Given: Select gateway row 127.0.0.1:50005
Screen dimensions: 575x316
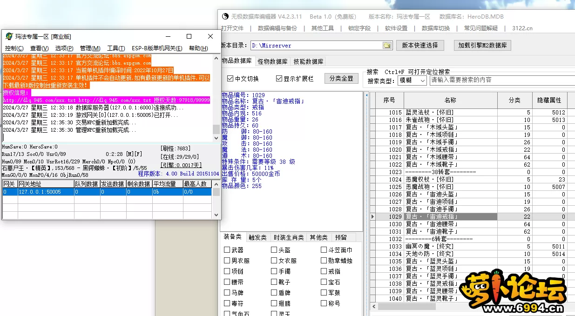Looking at the screenshot, I should click(107, 192).
